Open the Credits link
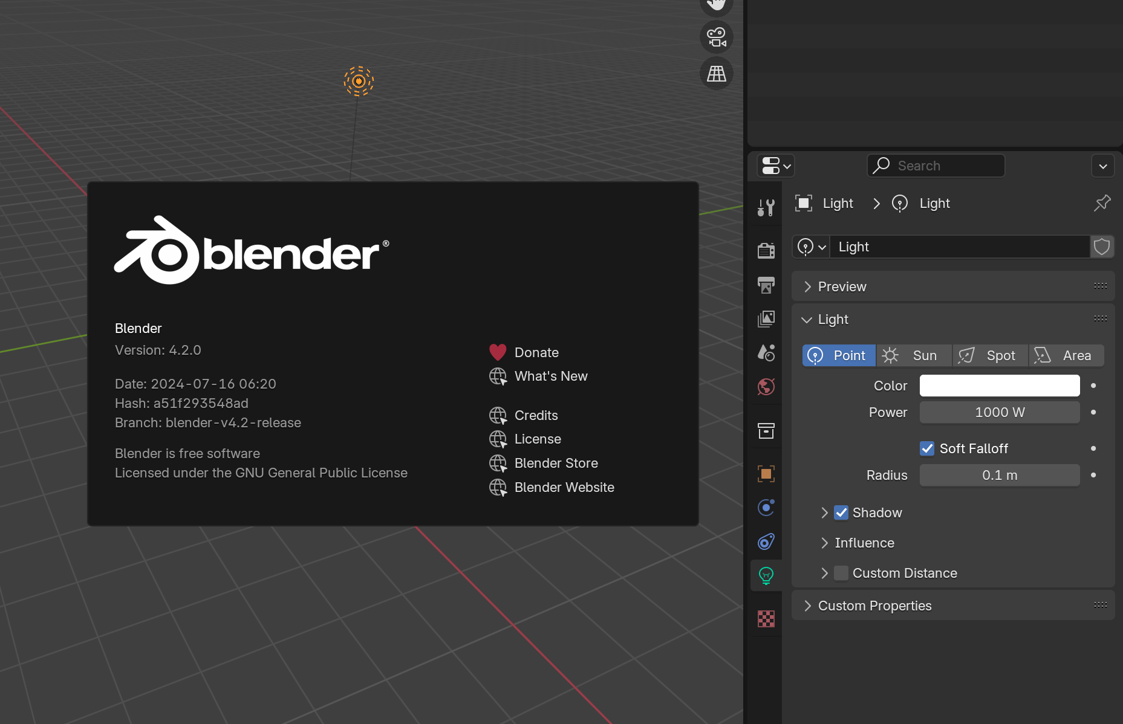1123x724 pixels. (x=536, y=415)
